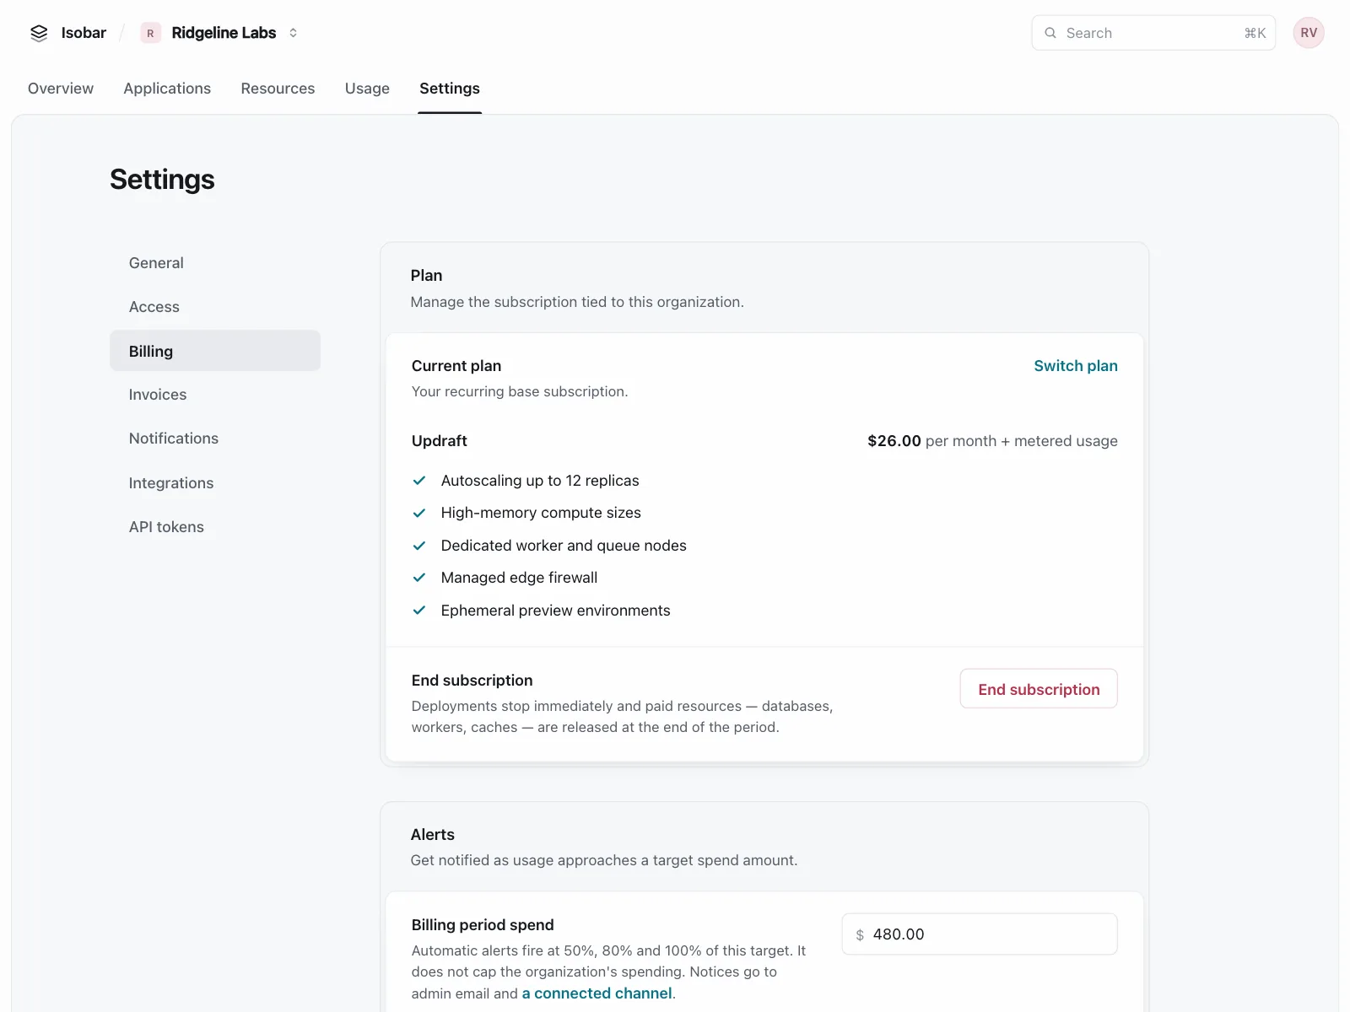Image resolution: width=1350 pixels, height=1012 pixels.
Task: Open Notifications in the settings sidebar
Action: (215, 439)
